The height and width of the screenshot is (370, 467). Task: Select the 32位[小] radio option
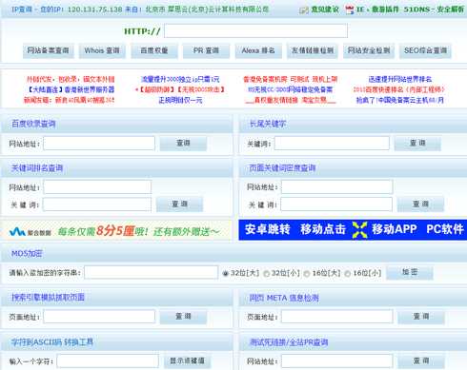[x=266, y=273]
